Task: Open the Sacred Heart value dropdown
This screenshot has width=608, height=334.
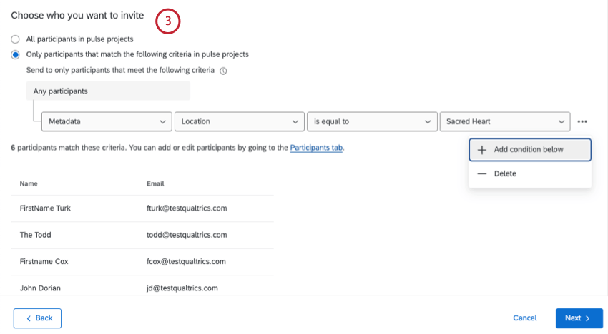Action: (504, 121)
